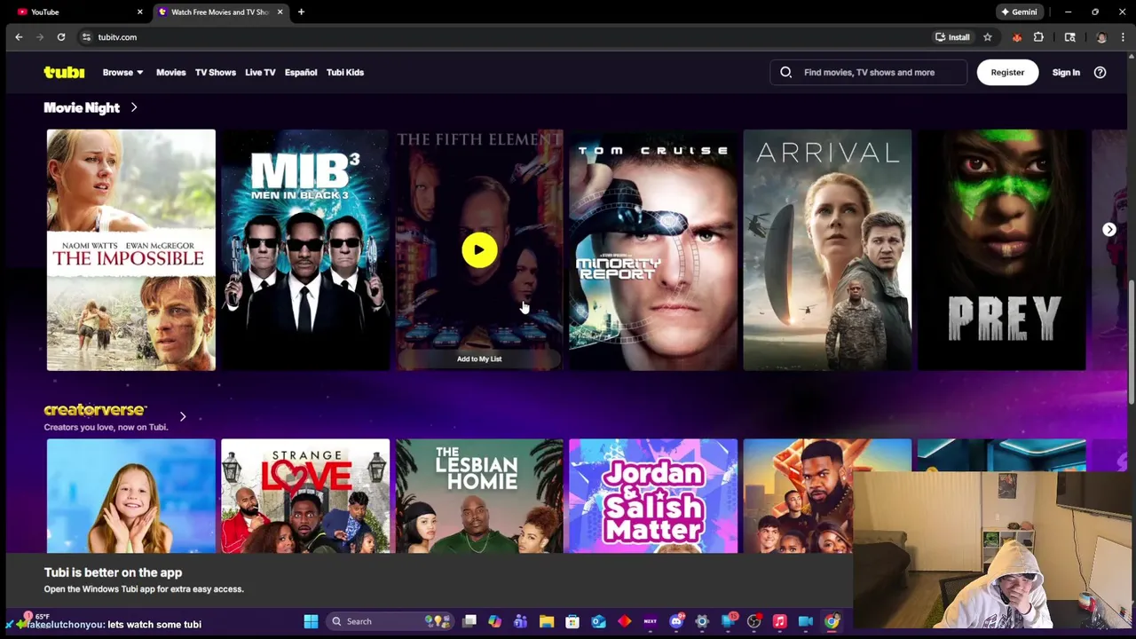
Task: Open the Music app on the taskbar
Action: click(x=779, y=621)
